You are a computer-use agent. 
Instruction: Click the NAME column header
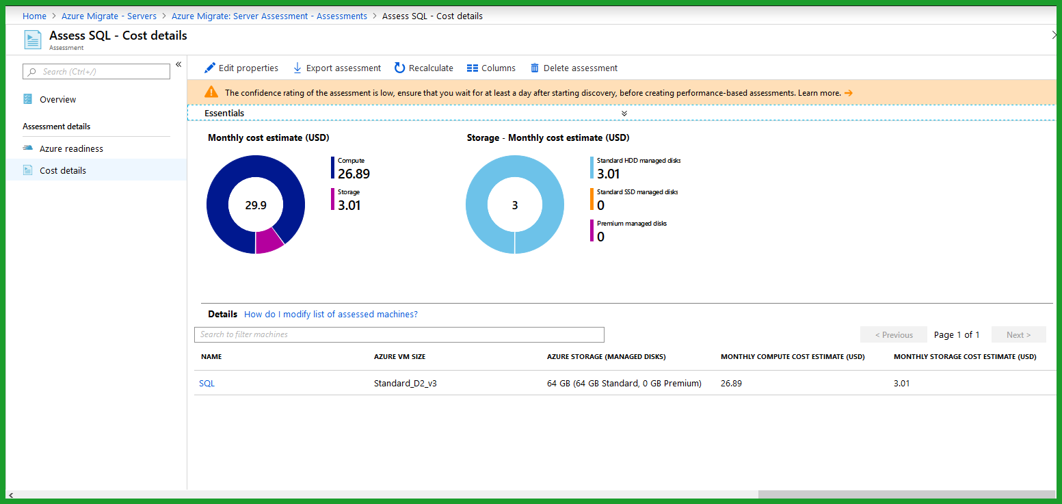click(211, 356)
